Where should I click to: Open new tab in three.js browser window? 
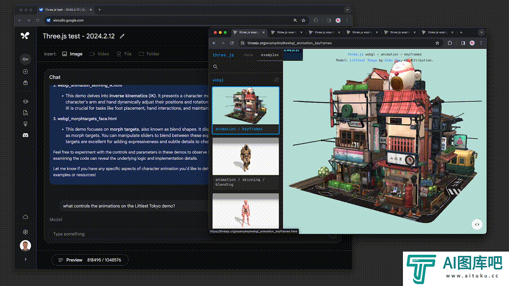461,32
